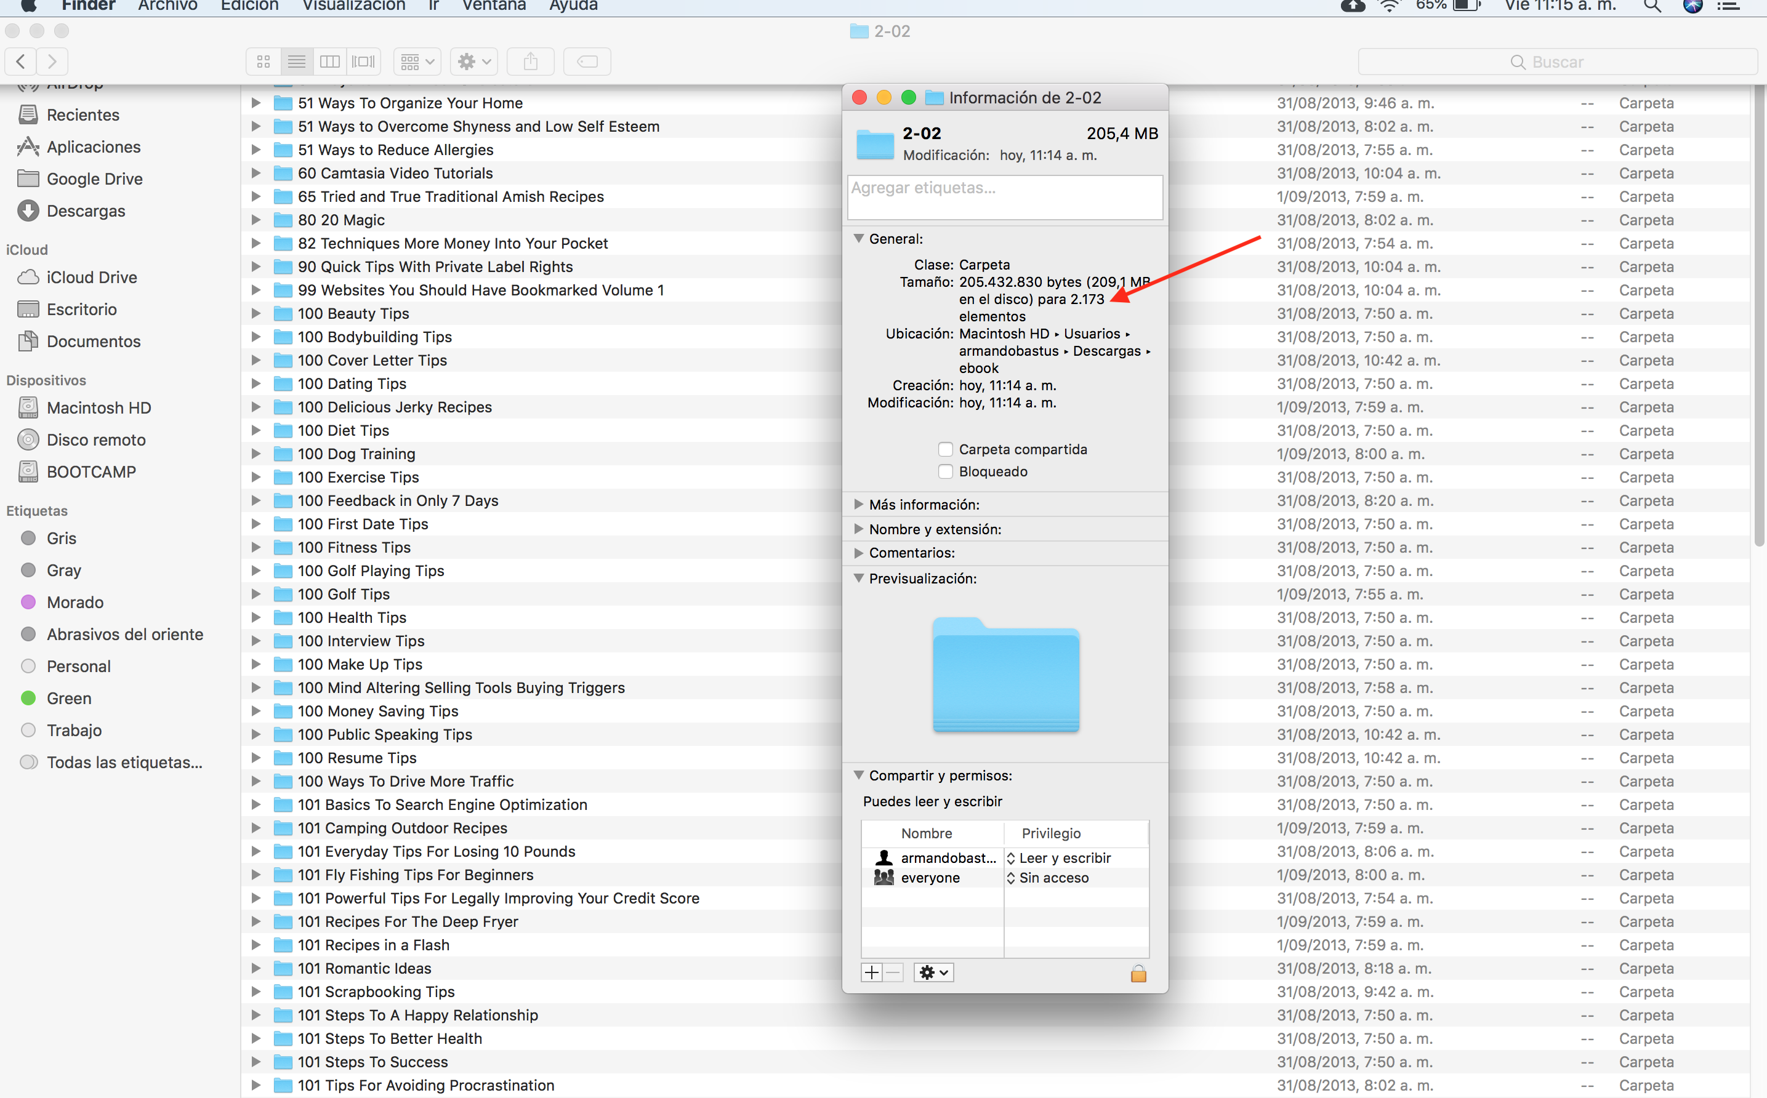Open the Visualización menu
The image size is (1767, 1098).
[x=353, y=6]
